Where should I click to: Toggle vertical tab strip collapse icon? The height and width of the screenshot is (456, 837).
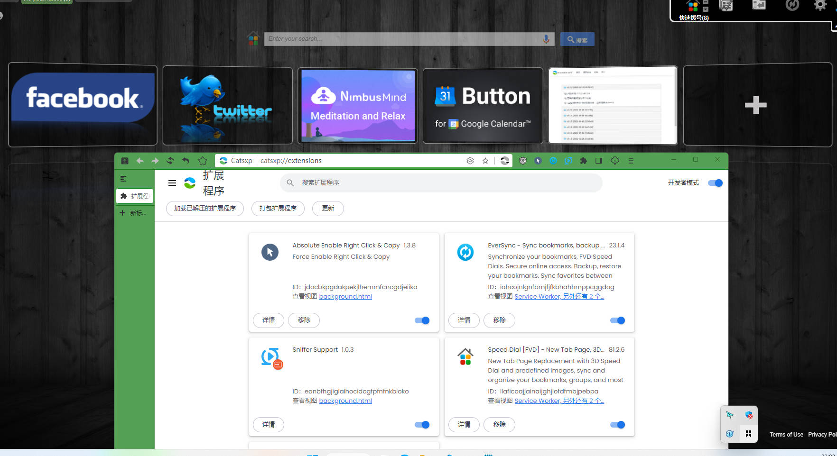123,179
